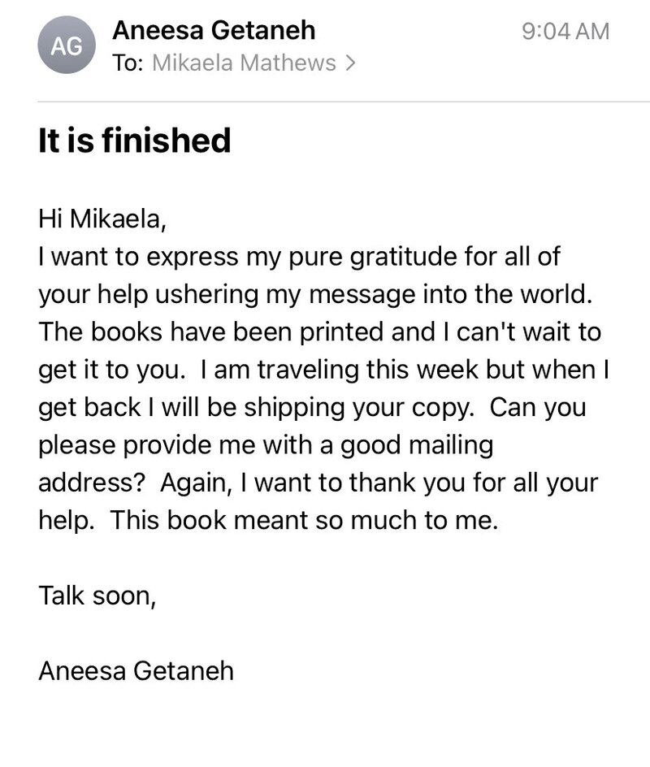The width and height of the screenshot is (650, 767).
Task: Select recipient Mikaela Mathews
Action: click(x=244, y=63)
